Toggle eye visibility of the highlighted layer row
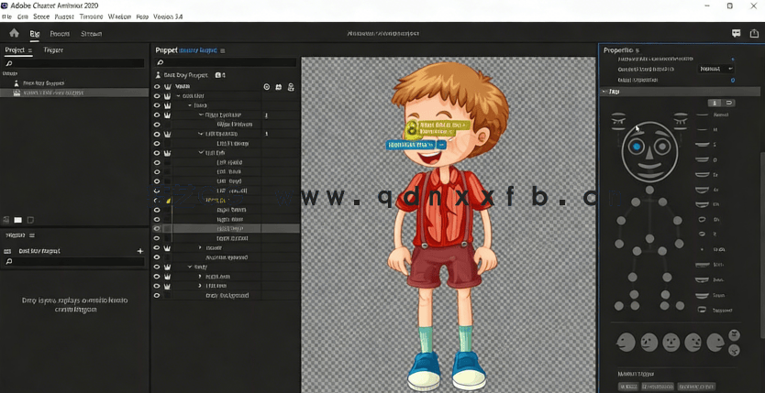765x393 pixels. (157, 228)
